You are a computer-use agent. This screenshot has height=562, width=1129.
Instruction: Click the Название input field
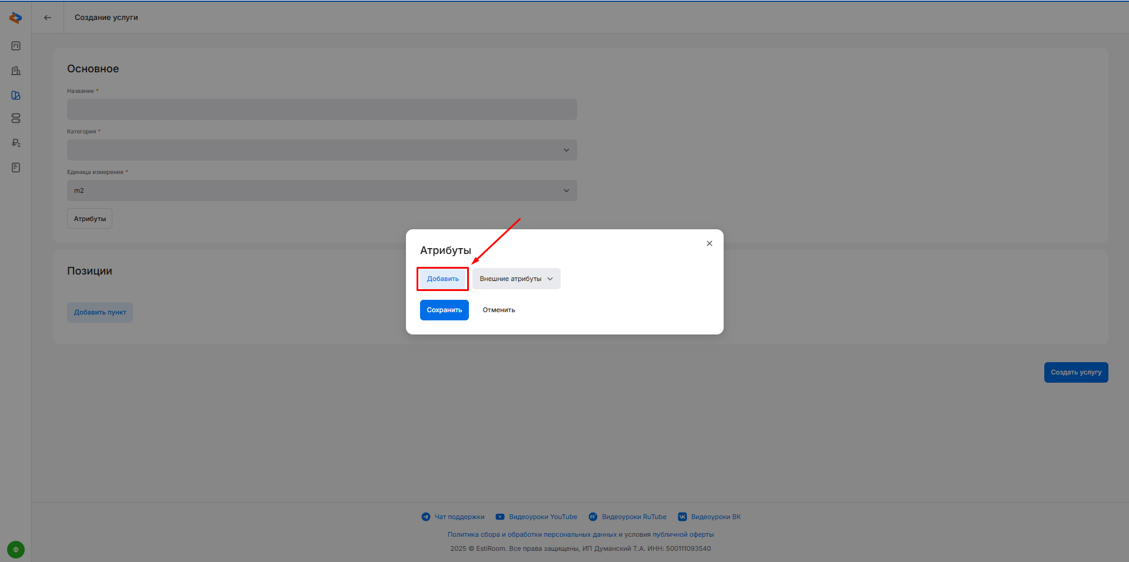coord(322,109)
